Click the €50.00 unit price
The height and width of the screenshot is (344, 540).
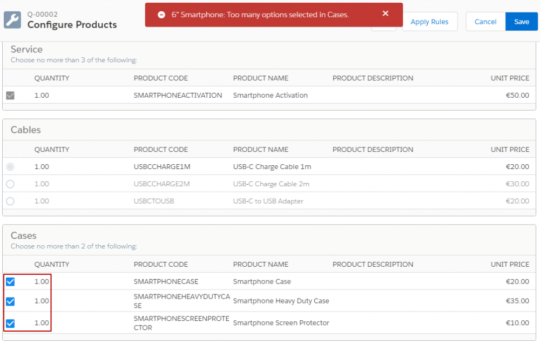click(x=517, y=96)
